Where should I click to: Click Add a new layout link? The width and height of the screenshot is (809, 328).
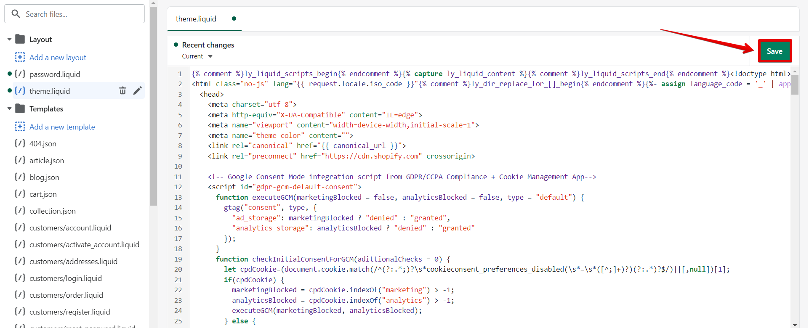[58, 57]
